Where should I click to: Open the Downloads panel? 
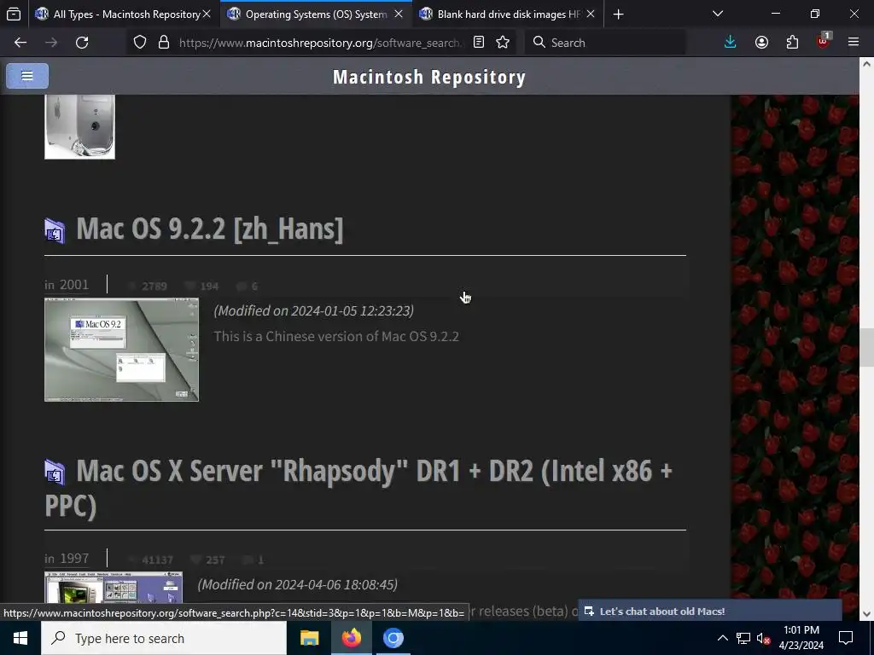click(731, 43)
